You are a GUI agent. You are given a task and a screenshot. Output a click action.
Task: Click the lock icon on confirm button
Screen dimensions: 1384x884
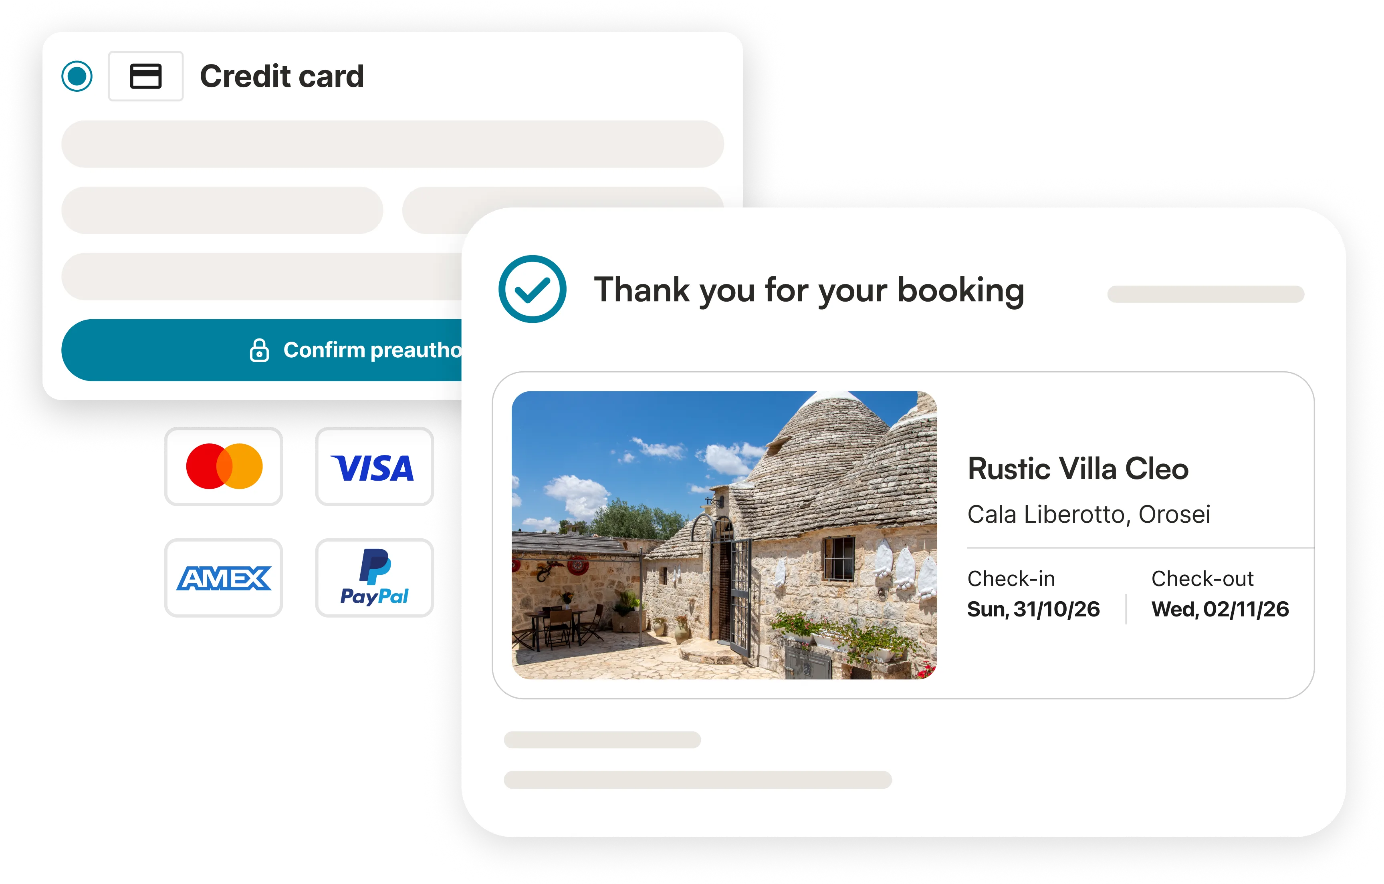259,350
